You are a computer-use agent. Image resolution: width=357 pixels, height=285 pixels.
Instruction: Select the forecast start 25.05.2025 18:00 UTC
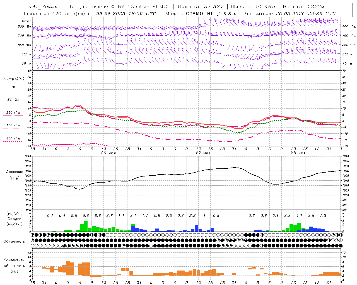126,14
